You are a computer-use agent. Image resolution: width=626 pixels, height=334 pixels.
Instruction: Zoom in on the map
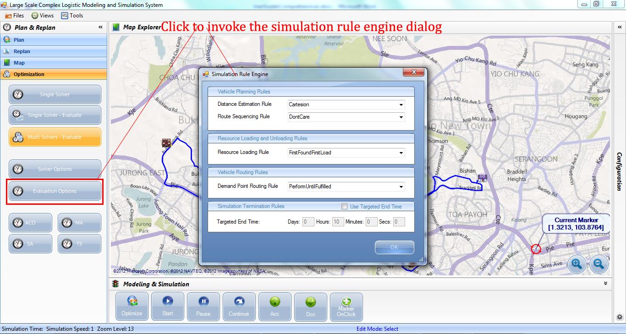click(x=577, y=264)
